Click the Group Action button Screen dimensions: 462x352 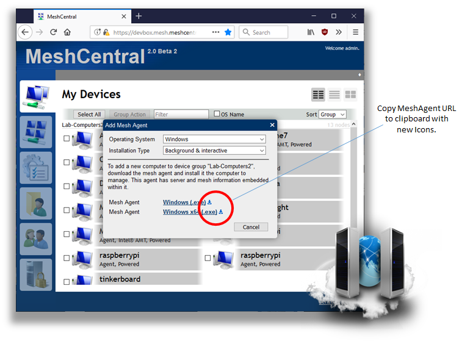129,114
